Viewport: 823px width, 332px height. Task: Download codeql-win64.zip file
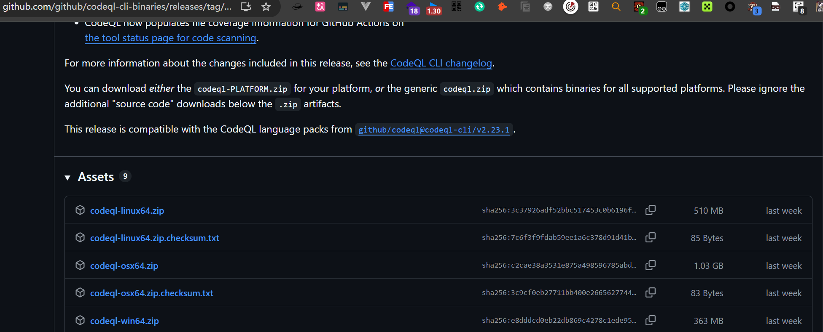(124, 321)
